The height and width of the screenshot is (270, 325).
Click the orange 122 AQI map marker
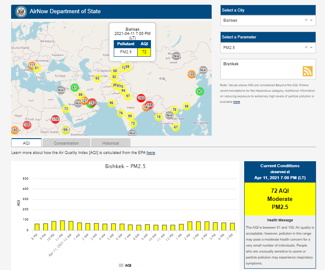tap(192, 74)
